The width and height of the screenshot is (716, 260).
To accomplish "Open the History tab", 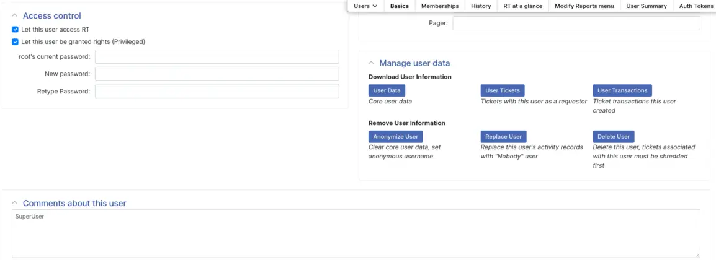I will [x=481, y=6].
